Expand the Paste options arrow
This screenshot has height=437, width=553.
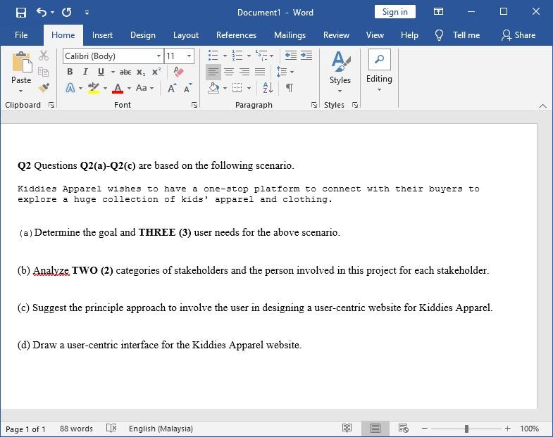coord(21,91)
